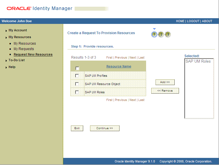The image size is (219, 165).
Task: Click the Add >> button
Action: tap(165, 82)
